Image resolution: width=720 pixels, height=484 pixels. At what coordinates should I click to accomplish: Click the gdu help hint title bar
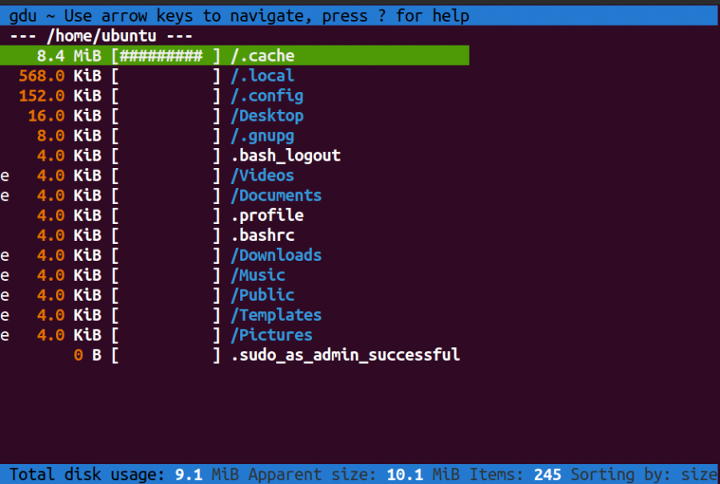tap(240, 16)
